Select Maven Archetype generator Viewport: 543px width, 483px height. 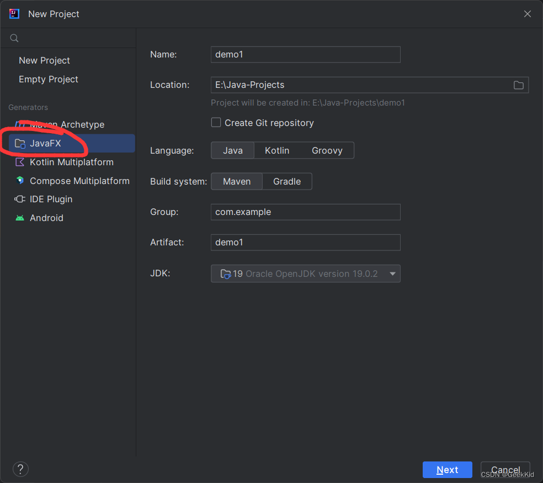tap(72, 124)
